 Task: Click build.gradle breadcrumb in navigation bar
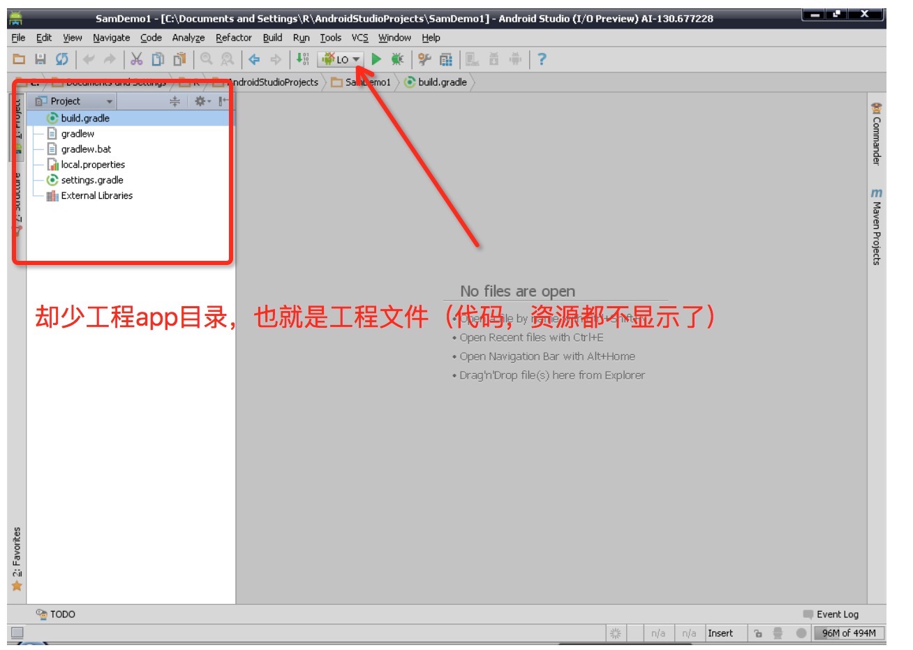tap(436, 82)
